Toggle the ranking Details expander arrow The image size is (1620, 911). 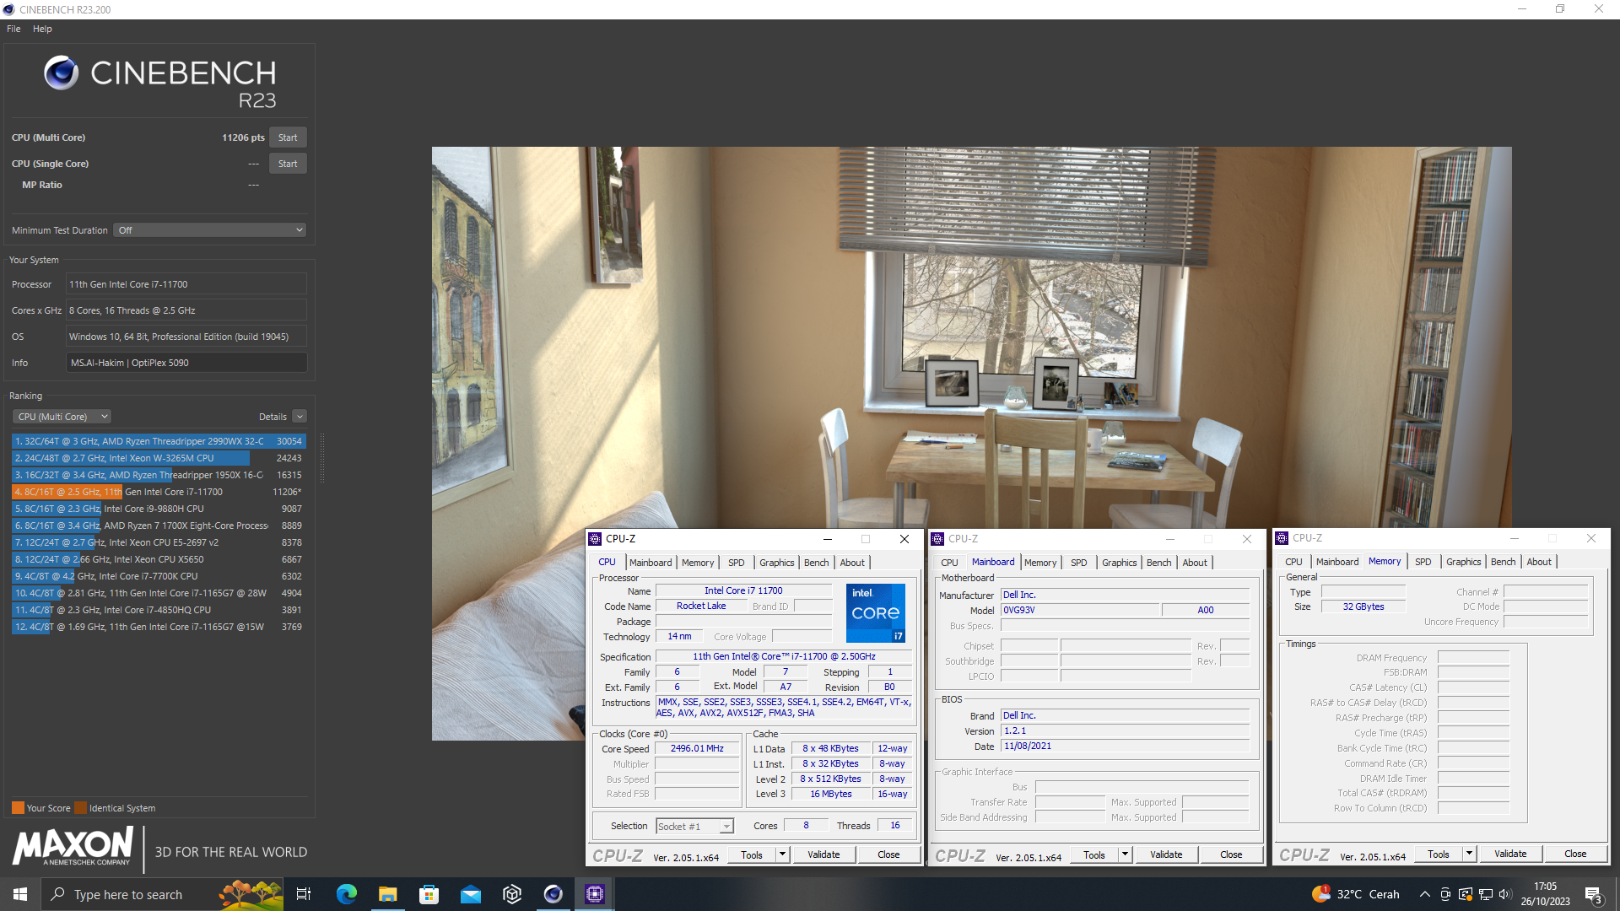(x=300, y=417)
